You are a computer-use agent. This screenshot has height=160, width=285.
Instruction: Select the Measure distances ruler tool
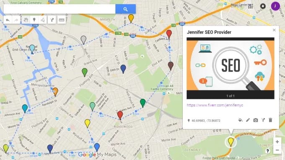click(x=62, y=20)
